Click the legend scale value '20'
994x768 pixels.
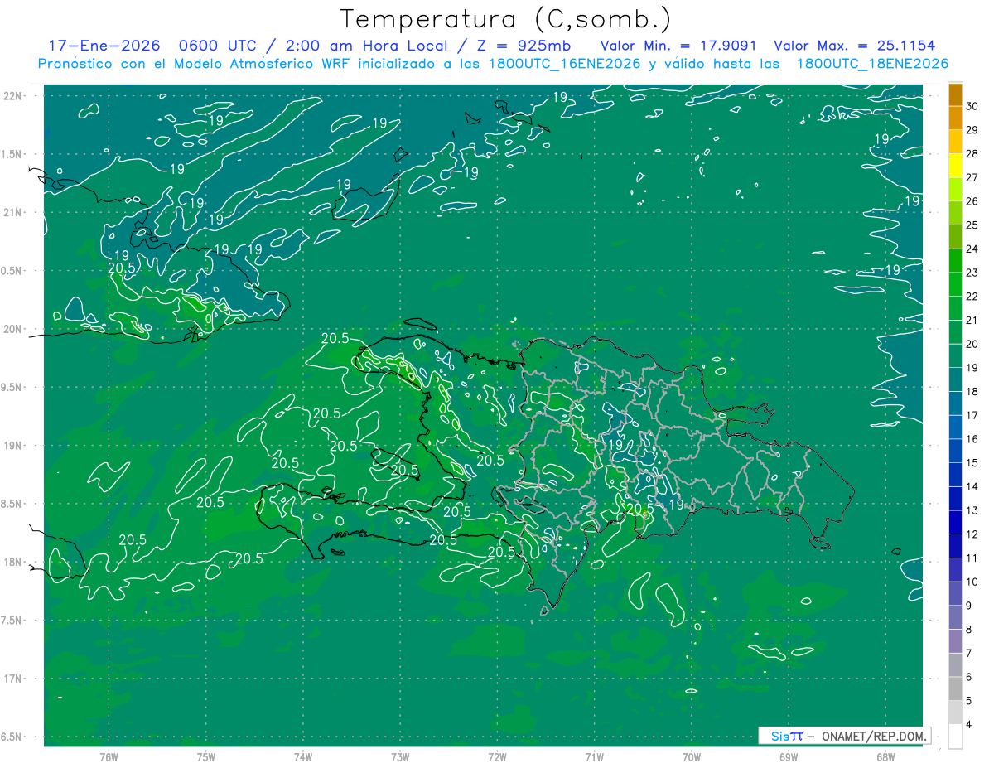pos(972,344)
